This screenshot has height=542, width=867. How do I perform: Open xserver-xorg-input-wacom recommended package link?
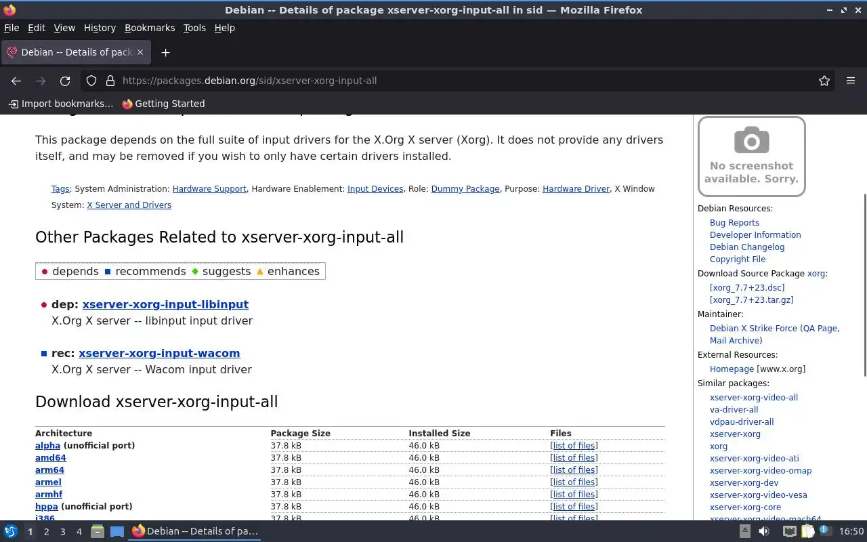click(x=159, y=353)
